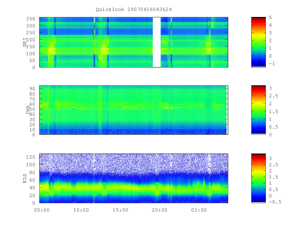Click the white data gap in the NPI panel

point(157,42)
